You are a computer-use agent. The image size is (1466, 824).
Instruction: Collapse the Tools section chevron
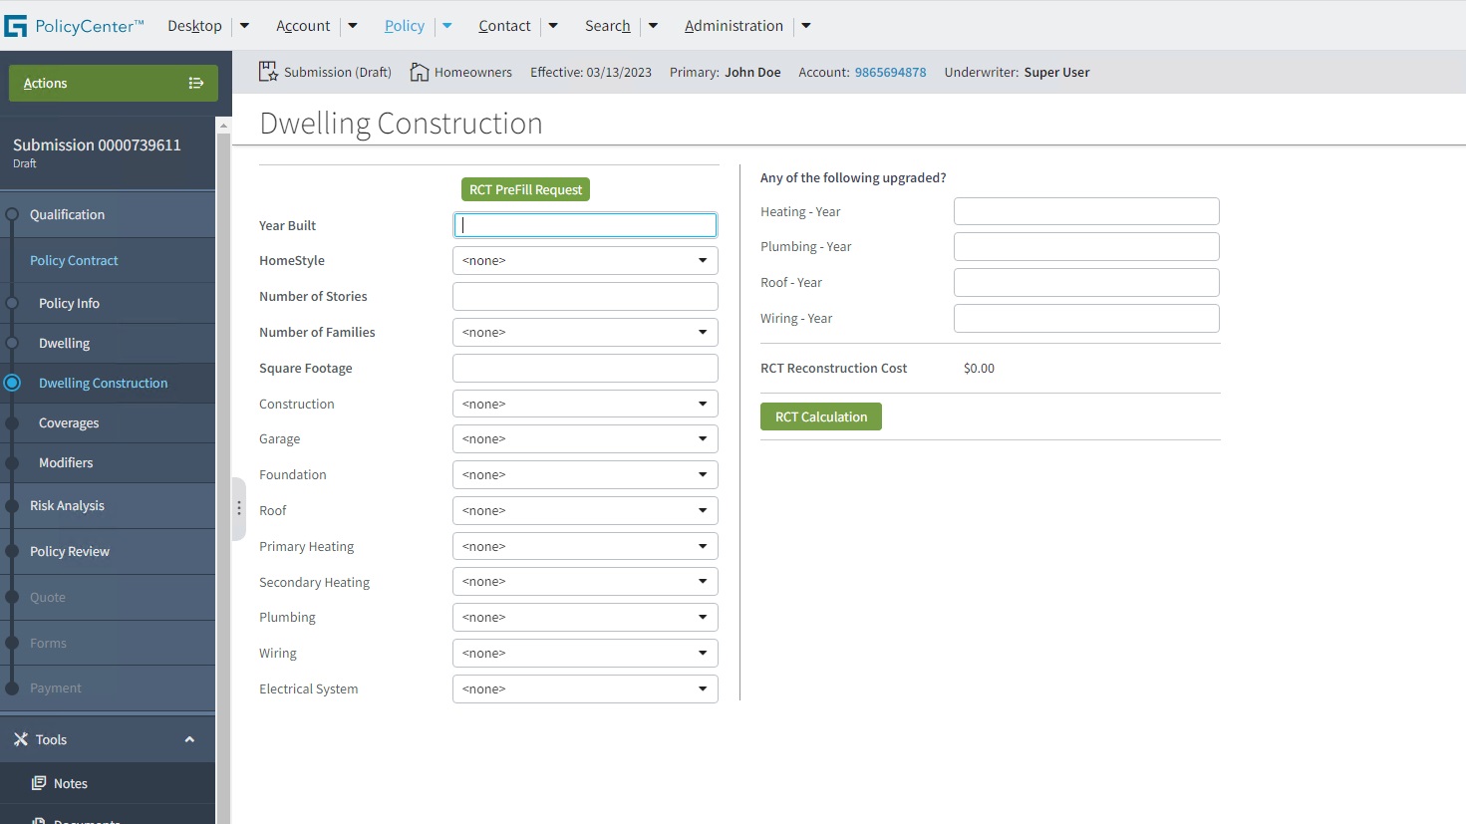click(x=189, y=739)
